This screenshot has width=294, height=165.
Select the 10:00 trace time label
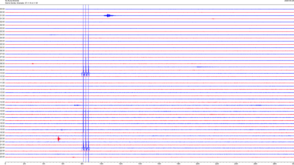2,73
